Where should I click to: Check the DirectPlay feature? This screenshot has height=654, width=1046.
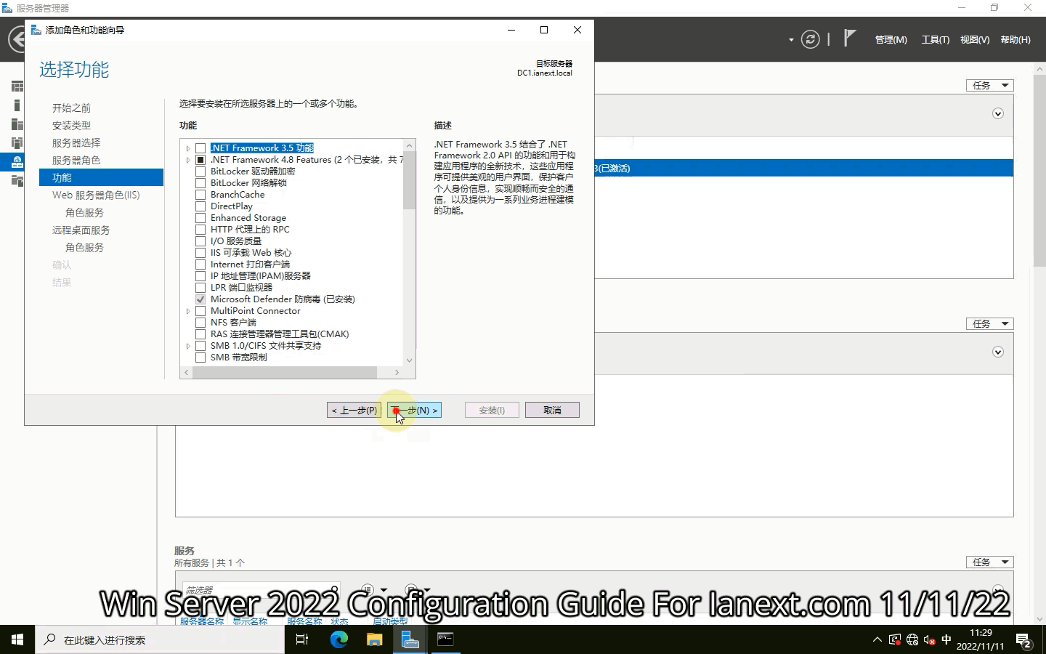coord(200,206)
